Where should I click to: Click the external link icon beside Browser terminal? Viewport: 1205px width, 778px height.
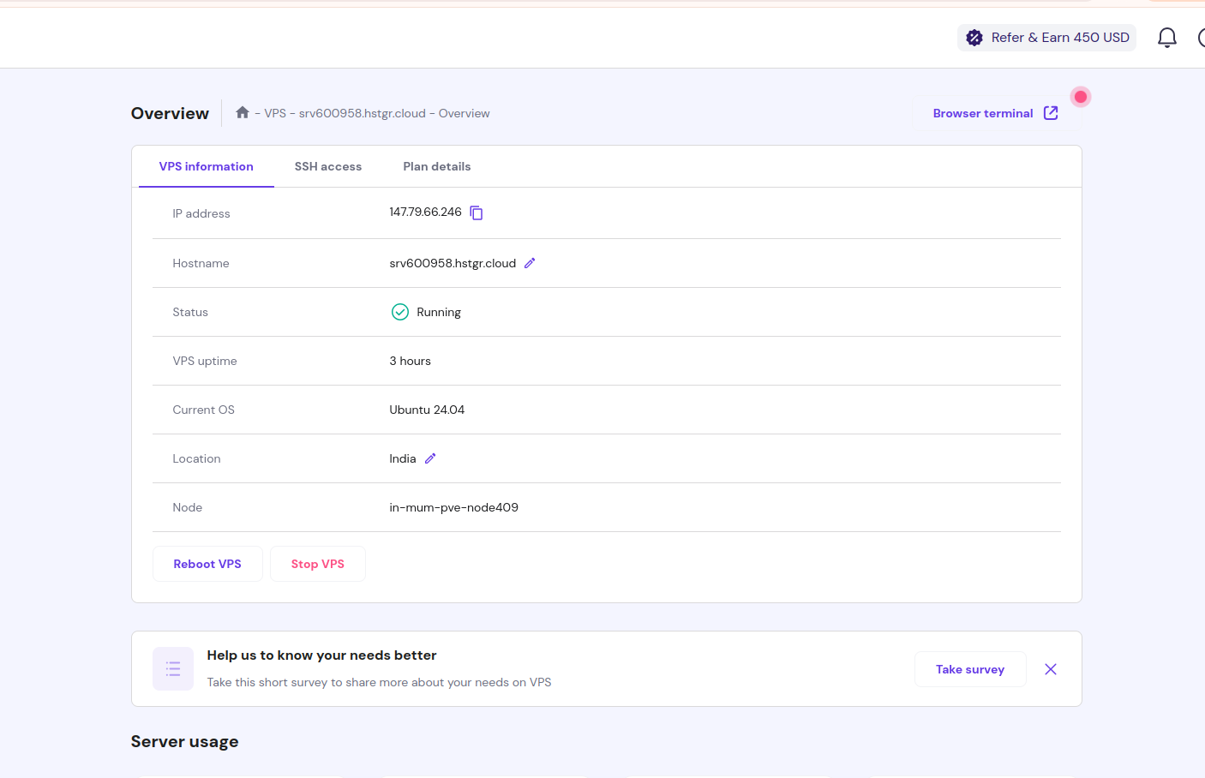pos(1051,113)
